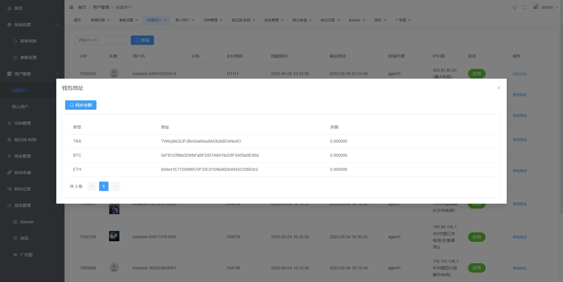Close the 钱包地址 dialog
This screenshot has height=282, width=563.
point(498,88)
